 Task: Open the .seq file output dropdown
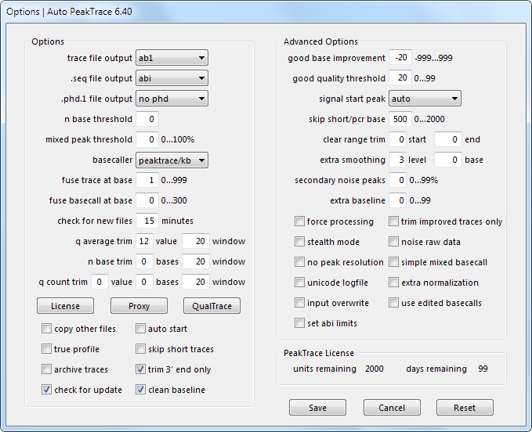click(x=172, y=78)
